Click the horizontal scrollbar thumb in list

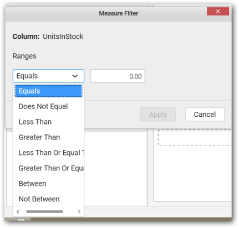point(44,211)
